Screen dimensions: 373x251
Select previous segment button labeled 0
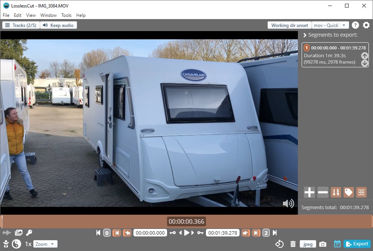coord(107,233)
